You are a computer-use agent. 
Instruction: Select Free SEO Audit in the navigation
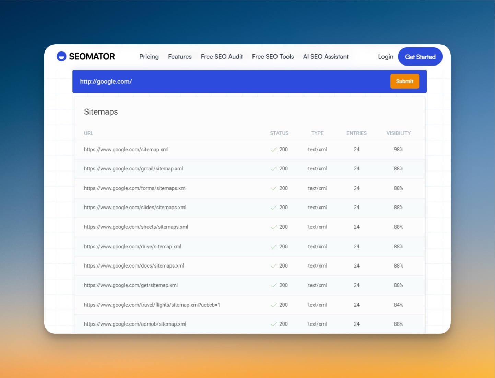(222, 56)
